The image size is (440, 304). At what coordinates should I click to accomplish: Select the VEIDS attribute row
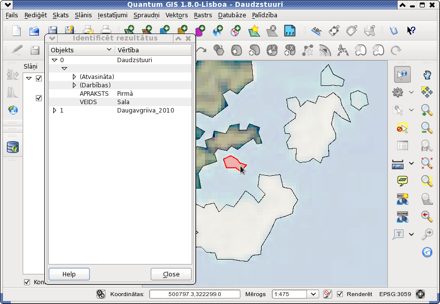click(x=120, y=102)
